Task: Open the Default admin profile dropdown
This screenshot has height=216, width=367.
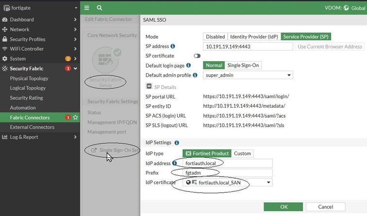Action: 248,75
